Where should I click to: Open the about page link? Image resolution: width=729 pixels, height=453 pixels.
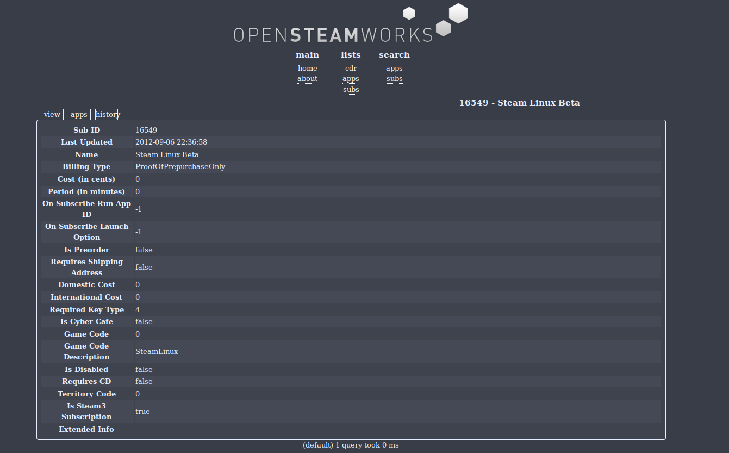pyautogui.click(x=307, y=79)
